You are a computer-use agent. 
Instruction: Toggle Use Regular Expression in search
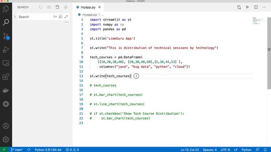point(66,17)
